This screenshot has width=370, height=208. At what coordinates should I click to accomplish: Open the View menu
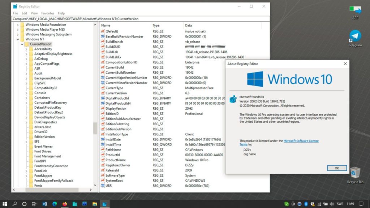[34, 13]
